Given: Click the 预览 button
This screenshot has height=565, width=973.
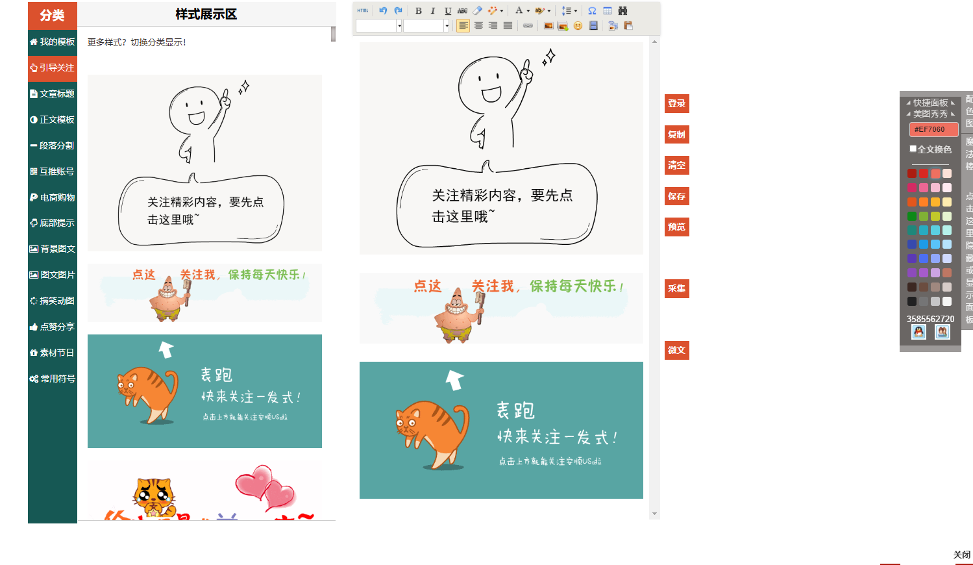Looking at the screenshot, I should point(677,227).
